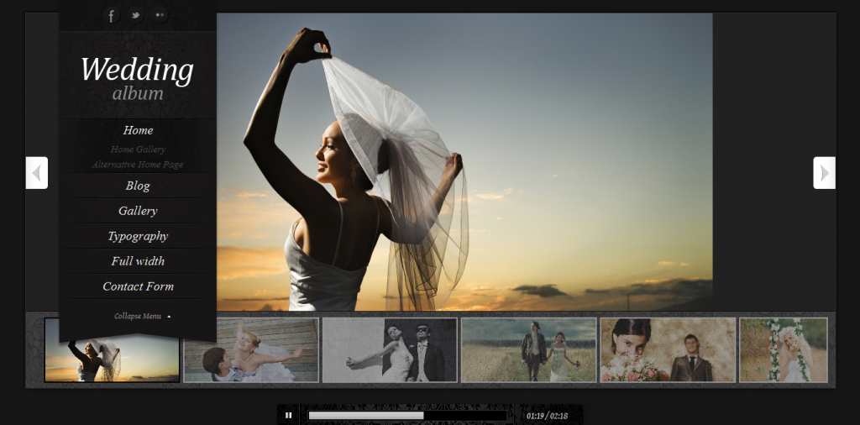
Task: Navigate to the Blog page
Action: pos(138,186)
